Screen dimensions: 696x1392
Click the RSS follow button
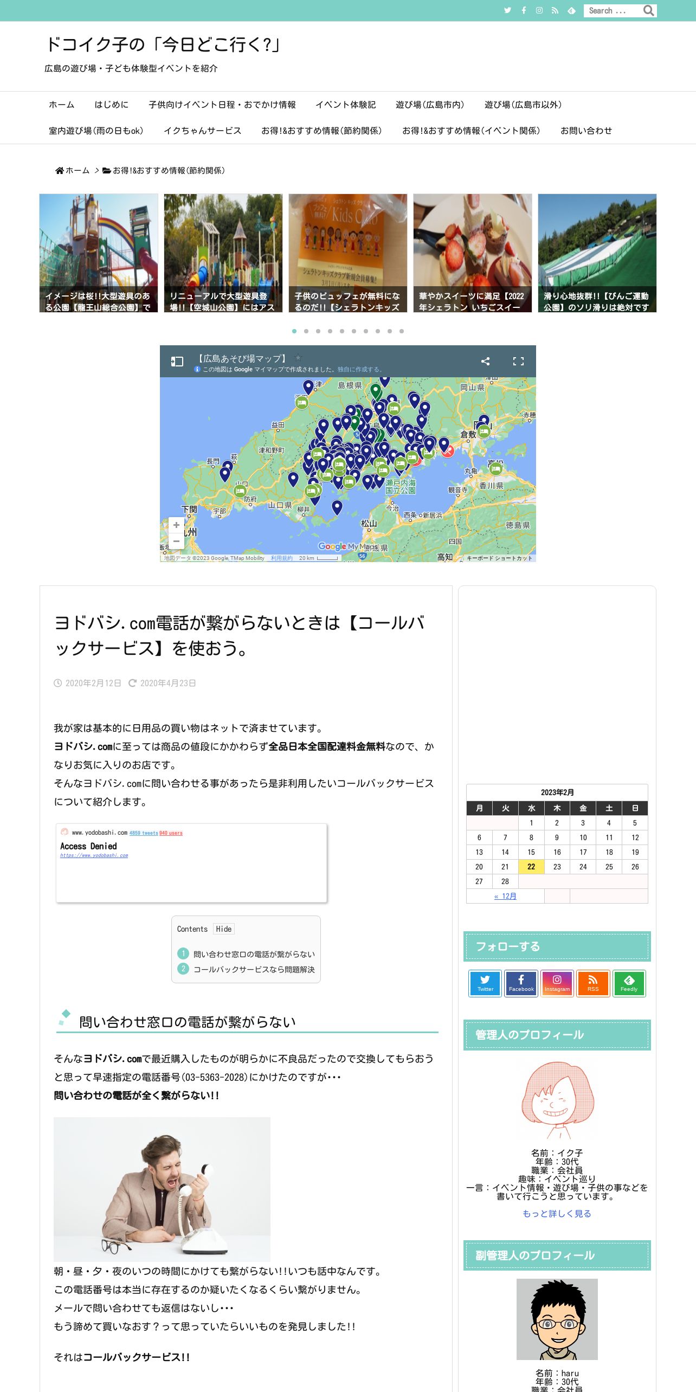pyautogui.click(x=593, y=983)
